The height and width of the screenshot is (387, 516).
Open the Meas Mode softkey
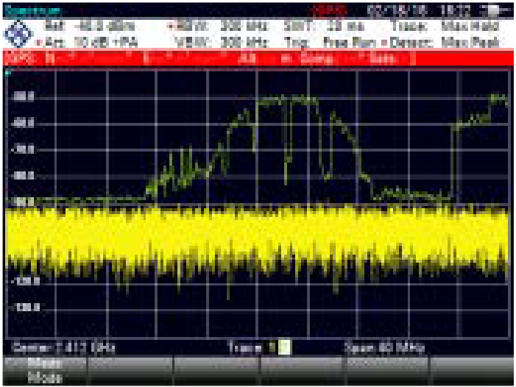tap(45, 371)
